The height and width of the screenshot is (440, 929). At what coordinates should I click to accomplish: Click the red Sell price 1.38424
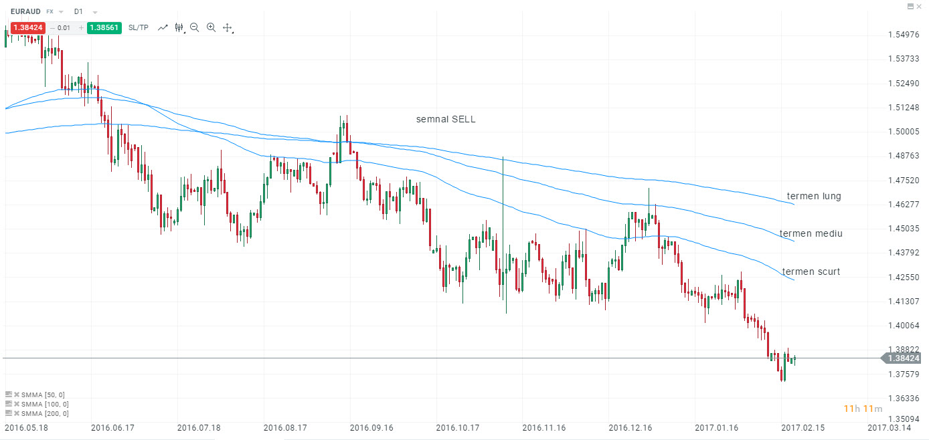coord(27,27)
